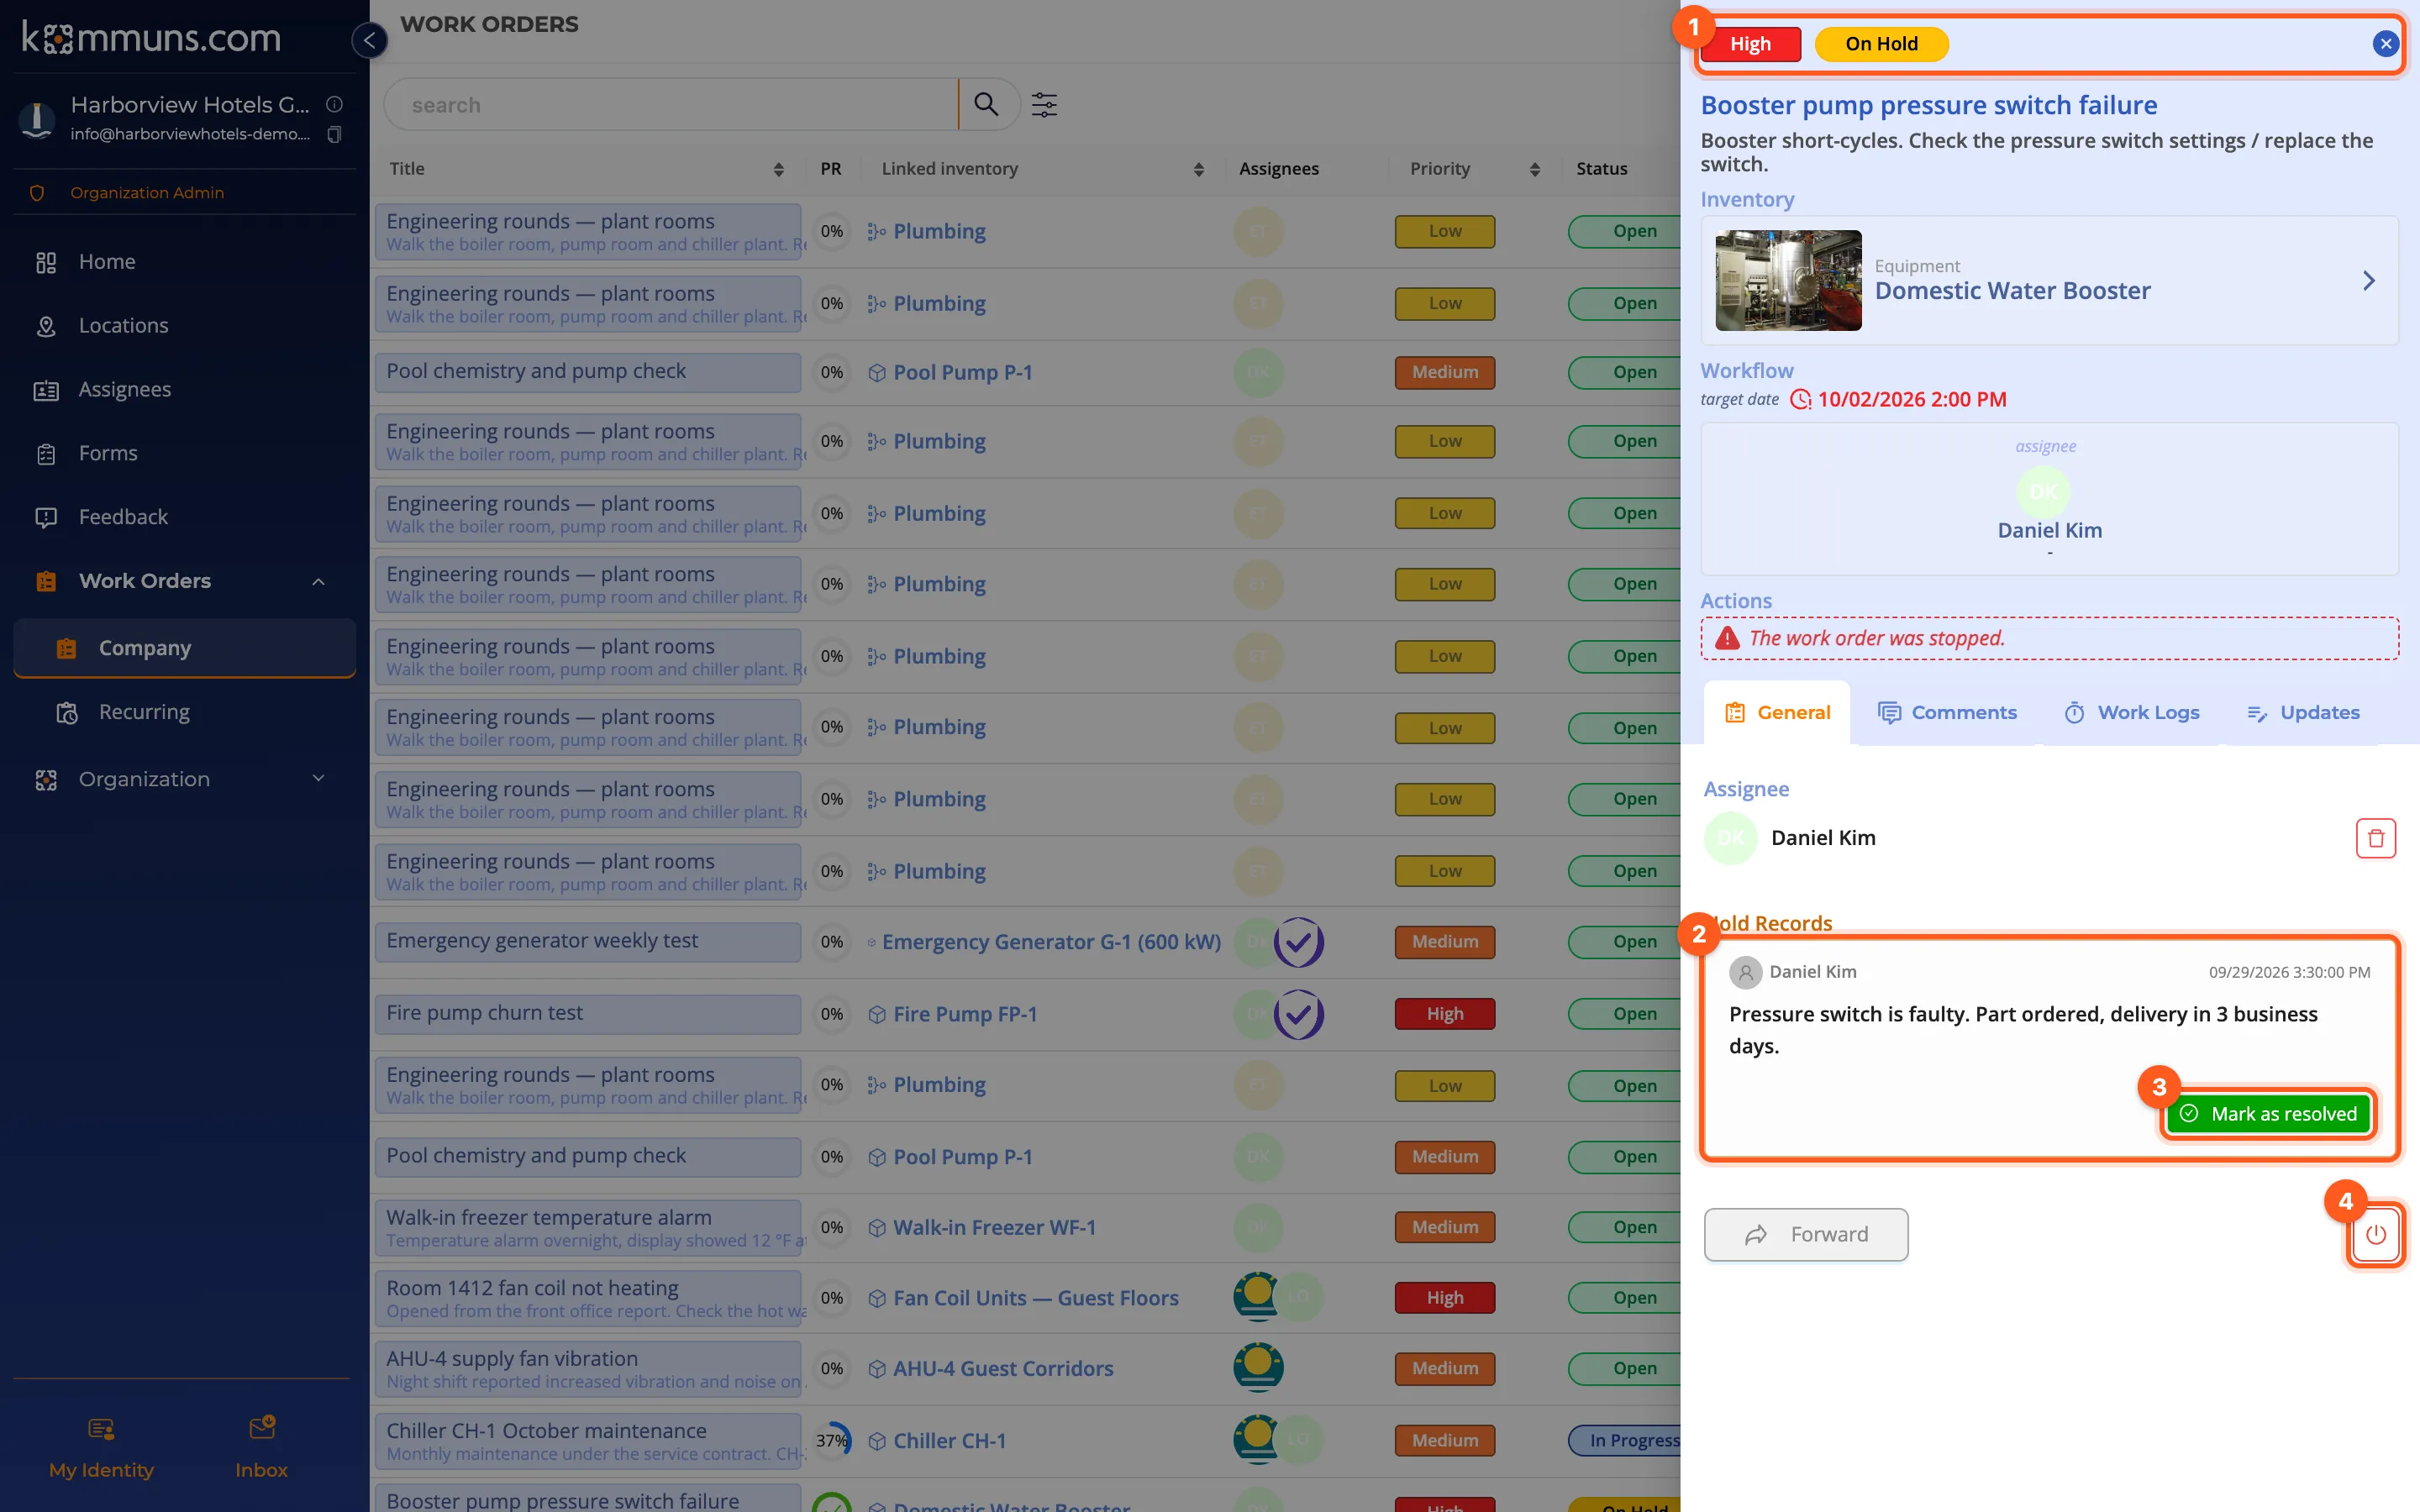Screen dimensions: 2420x1512
Task: Switch to the Updates tab
Action: [x=2302, y=713]
